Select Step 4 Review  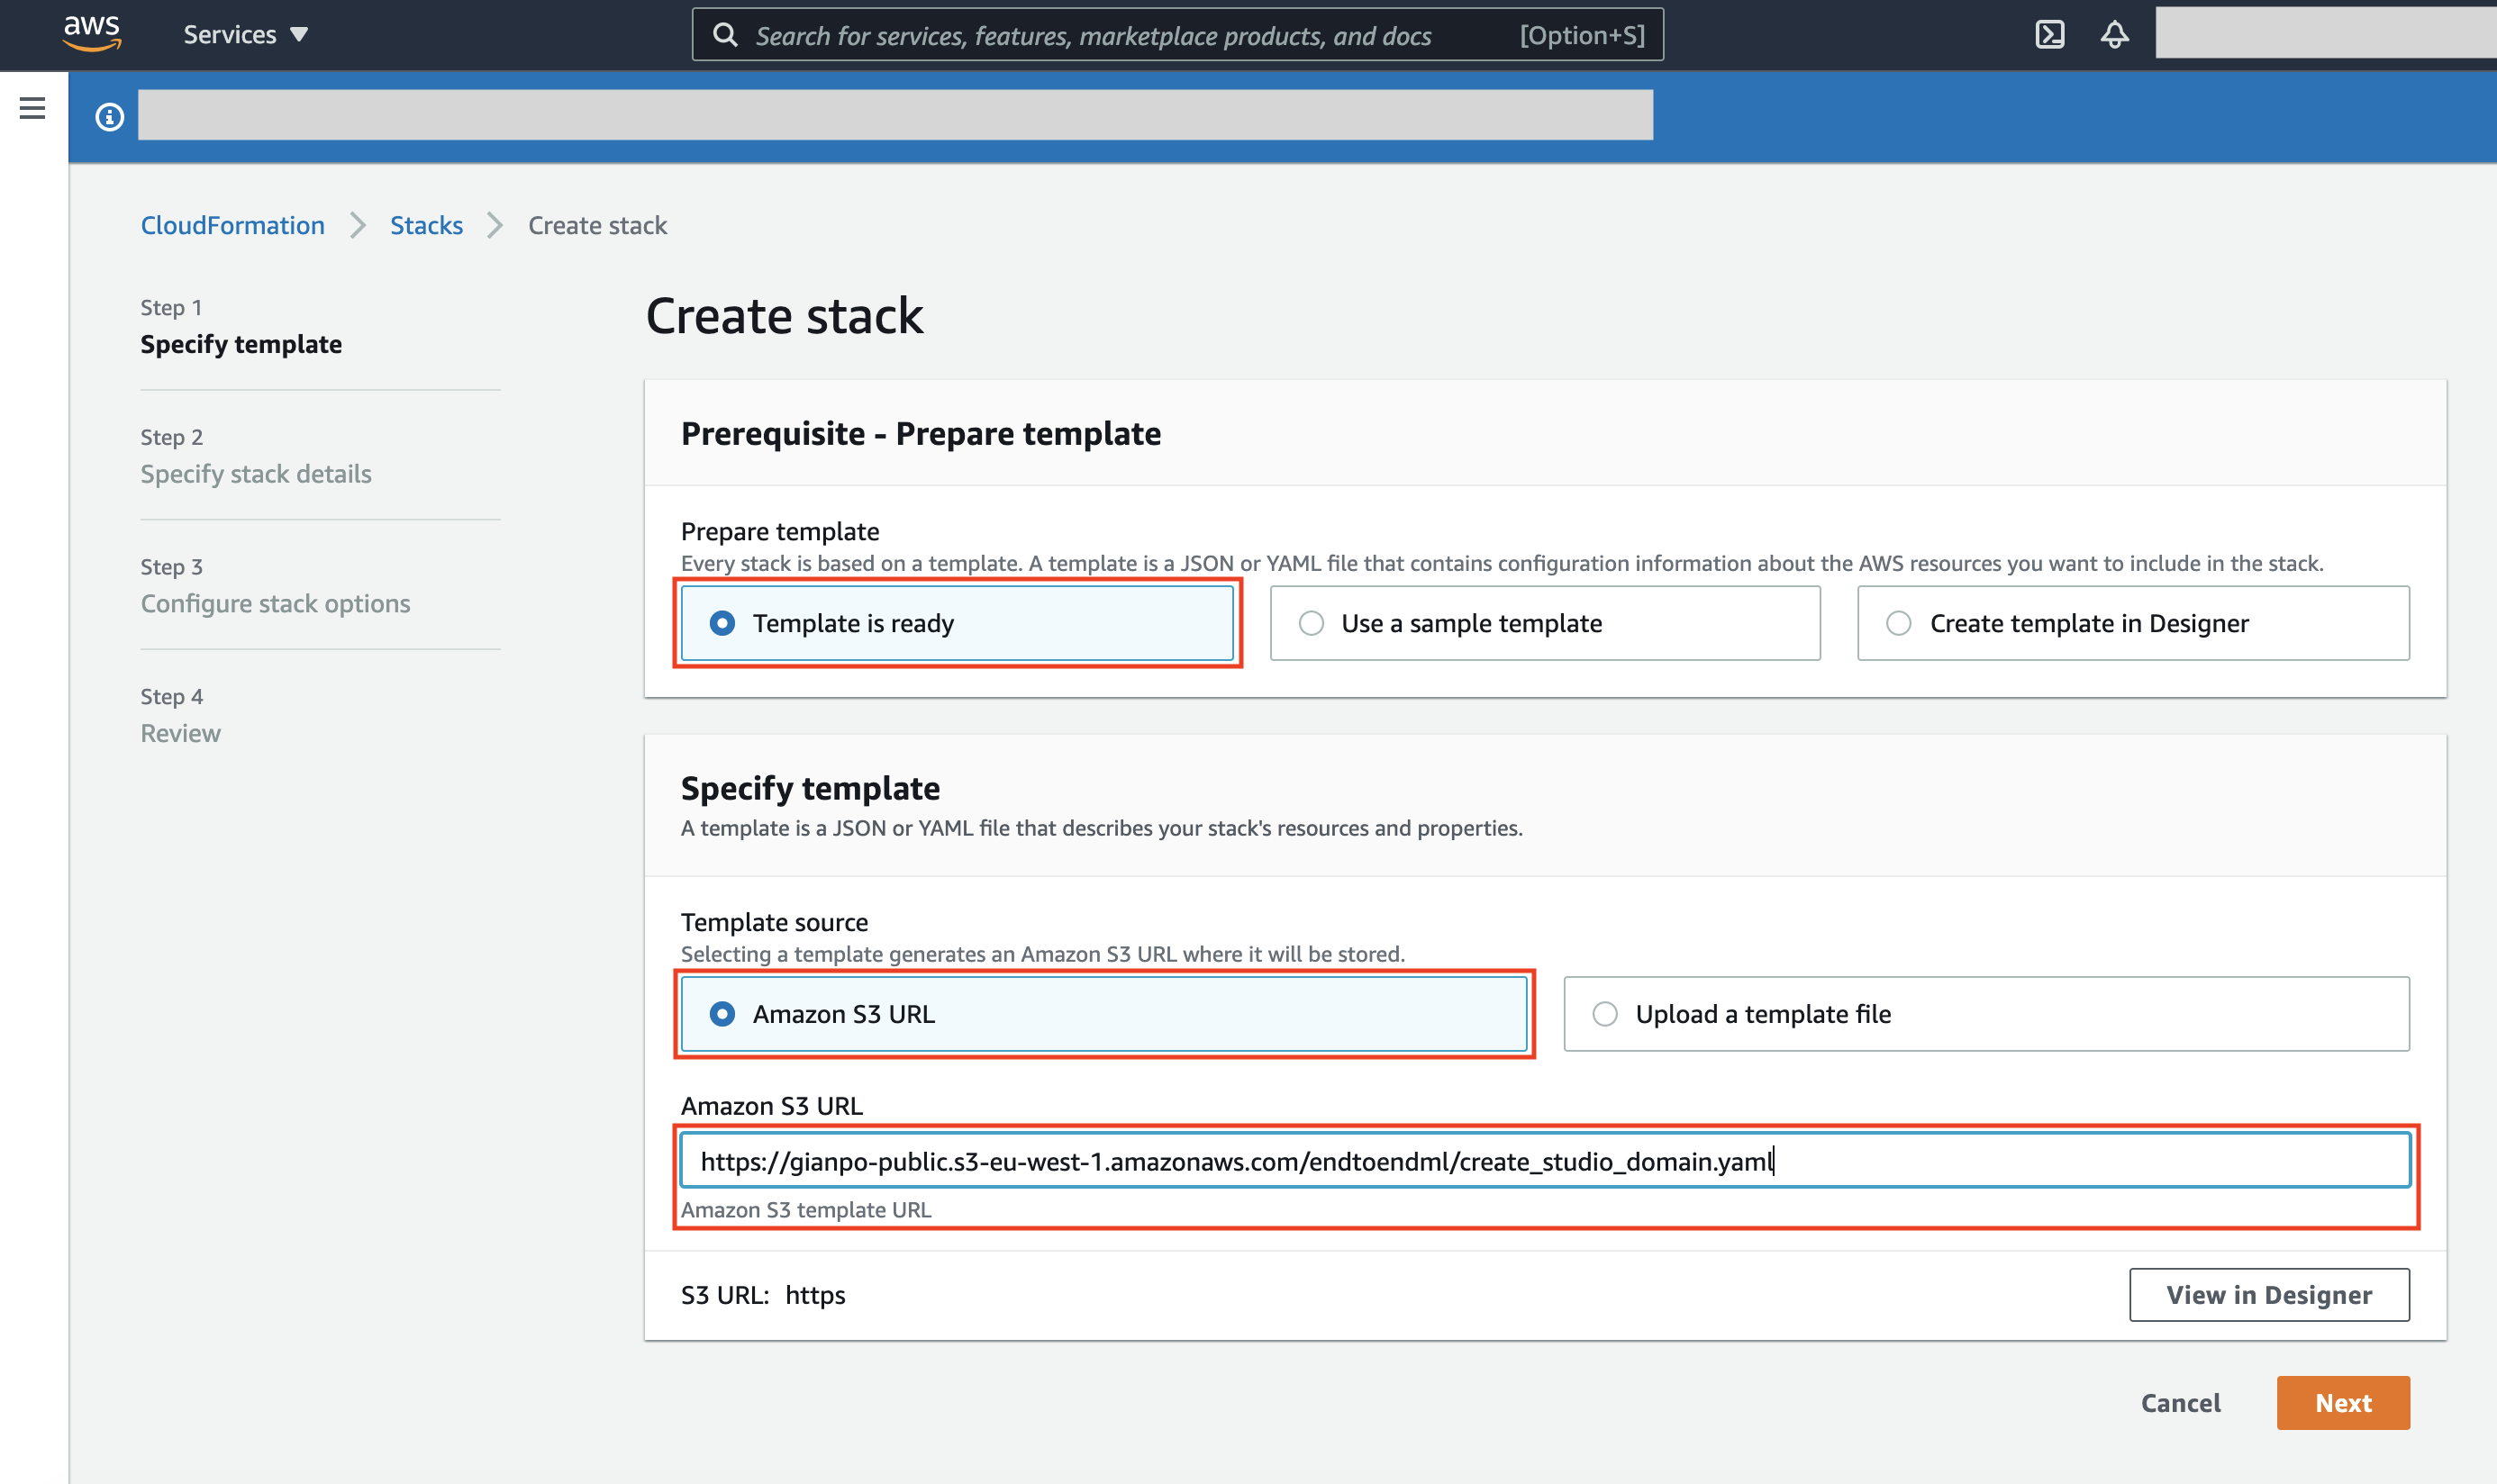(180, 716)
